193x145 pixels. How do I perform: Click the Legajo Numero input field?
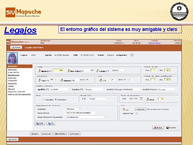coord(58,70)
